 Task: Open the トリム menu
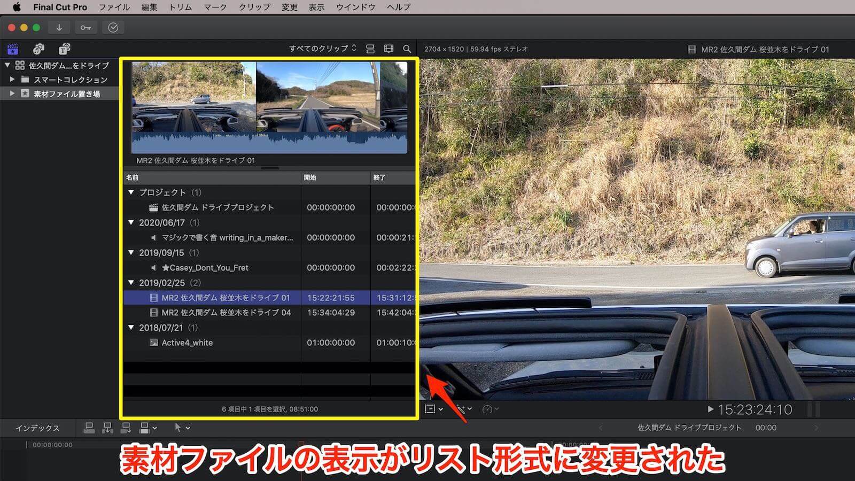[180, 7]
